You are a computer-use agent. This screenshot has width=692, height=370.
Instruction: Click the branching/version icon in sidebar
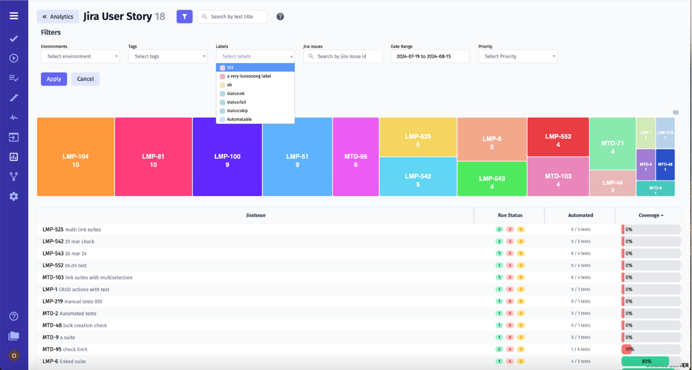(13, 176)
